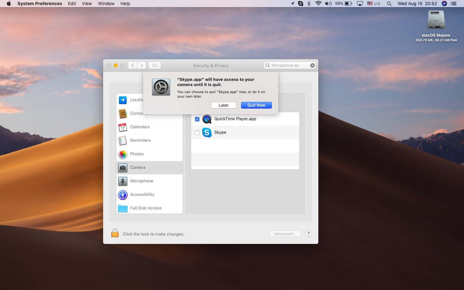Image resolution: width=464 pixels, height=290 pixels.
Task: Click the battery 59% indicator
Action: (343, 4)
